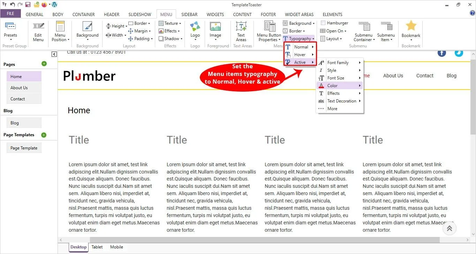Click the save icon in title bar
The height and width of the screenshot is (254, 476).
click(x=28, y=5)
